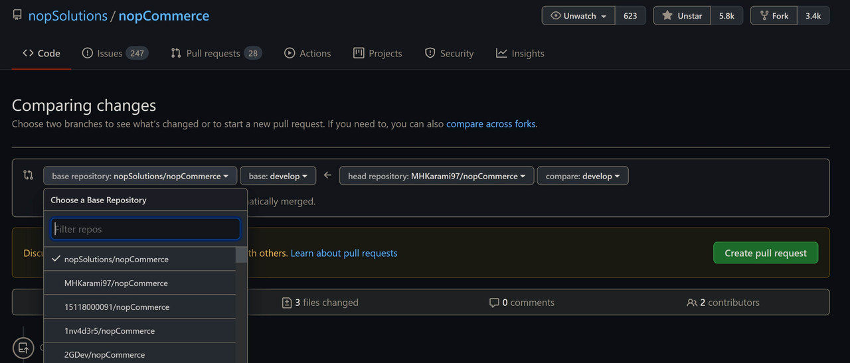Switch to the Security tab
Viewport: 850px width, 363px height.
click(449, 53)
